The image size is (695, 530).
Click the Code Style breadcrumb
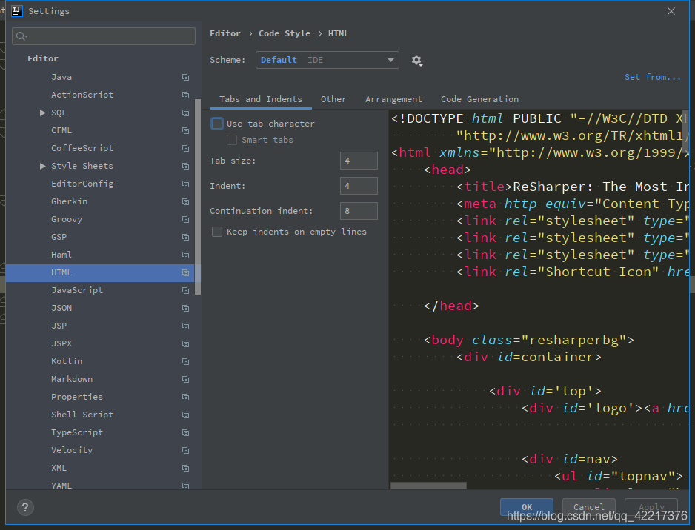pos(285,33)
